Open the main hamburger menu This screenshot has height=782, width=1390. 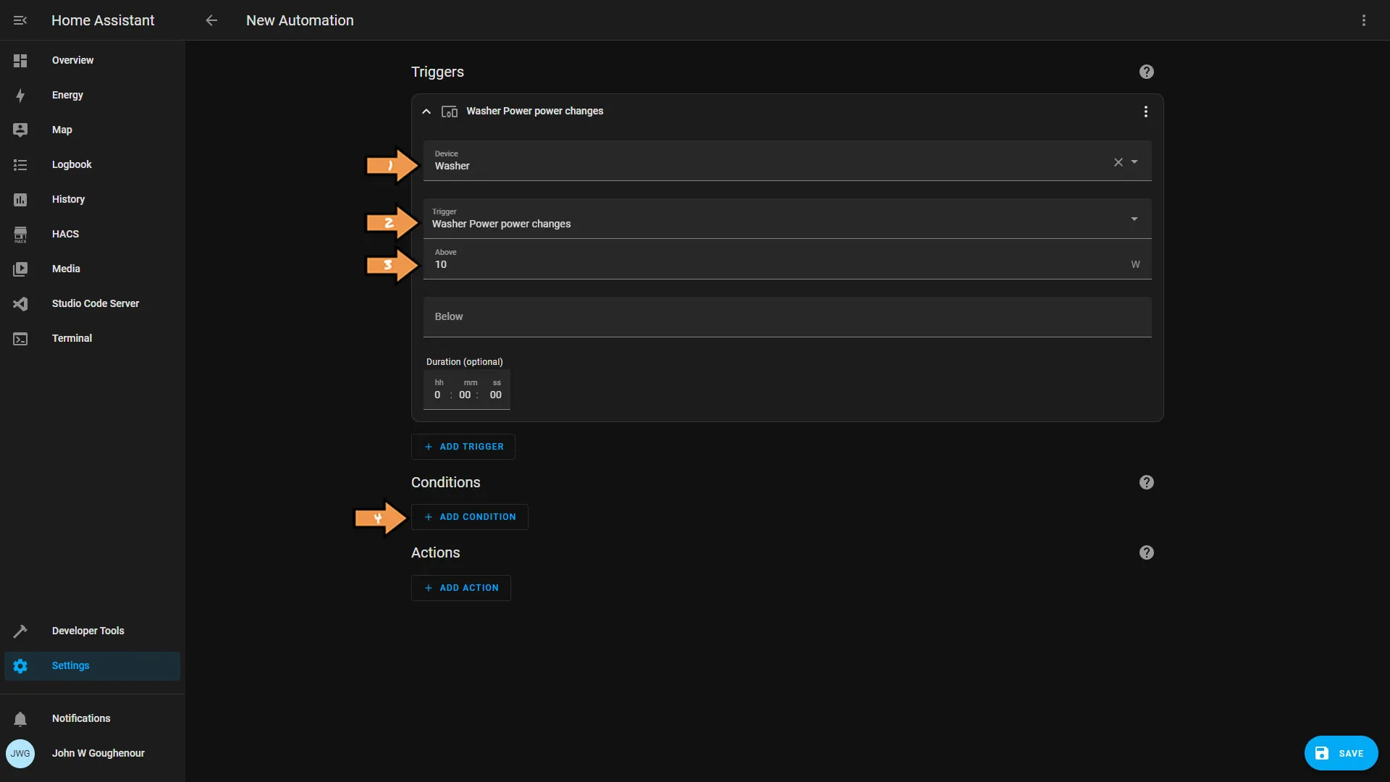(x=19, y=20)
